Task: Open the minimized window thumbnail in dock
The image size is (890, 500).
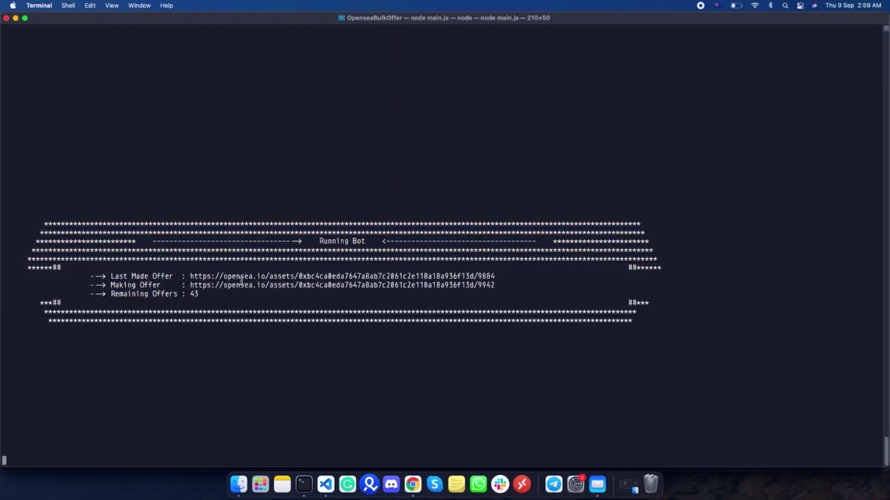Action: (x=629, y=484)
